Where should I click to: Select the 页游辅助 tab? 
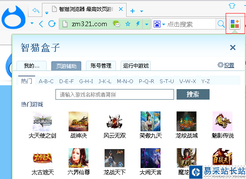tap(66, 66)
